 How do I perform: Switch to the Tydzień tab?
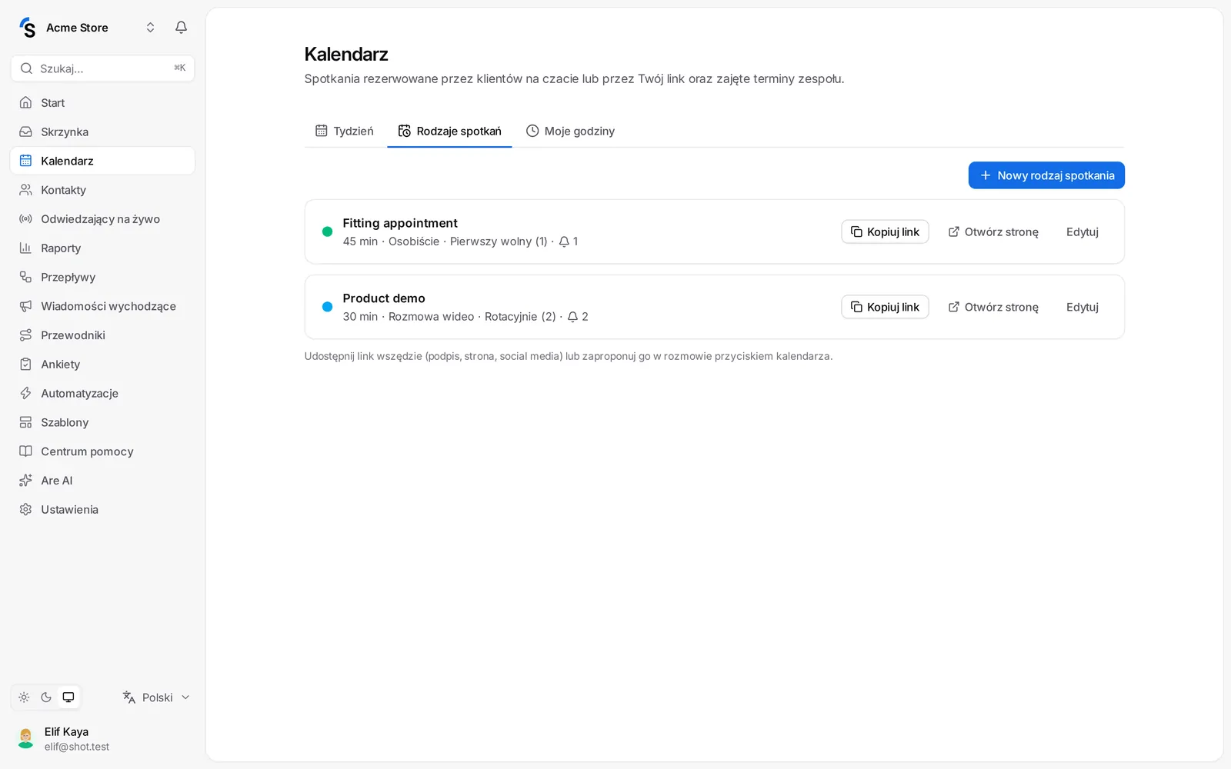coord(345,131)
